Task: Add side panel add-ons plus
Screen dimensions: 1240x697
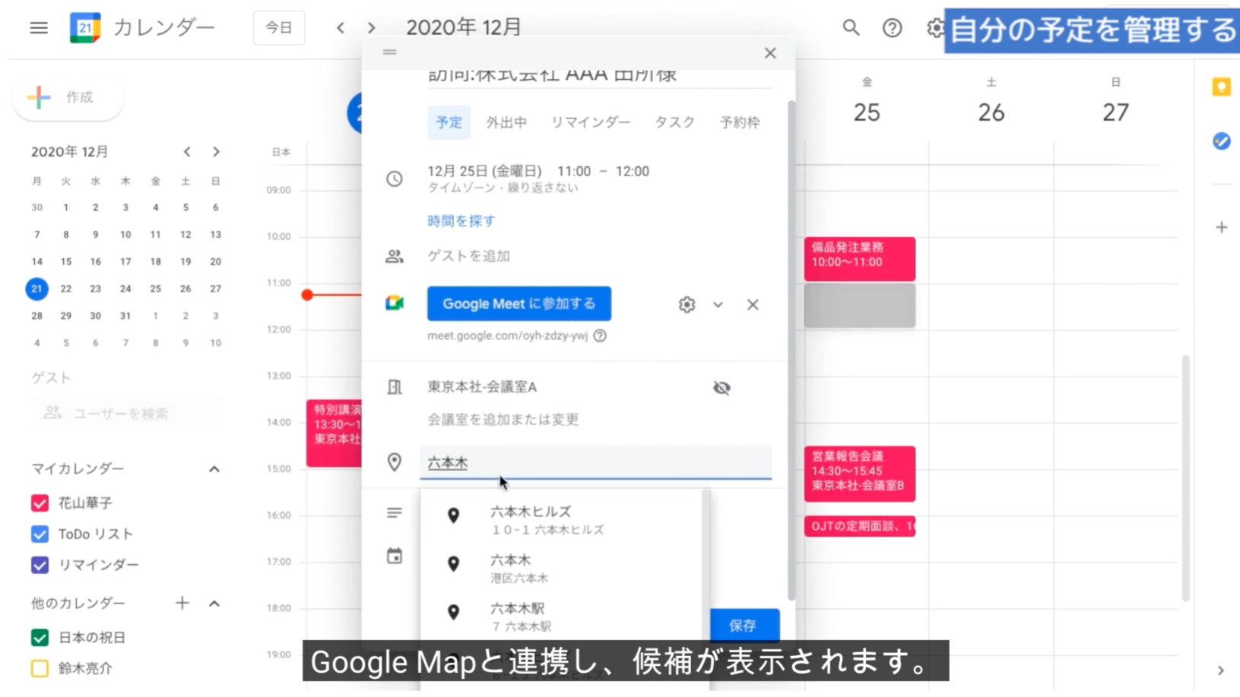Action: (x=1221, y=227)
